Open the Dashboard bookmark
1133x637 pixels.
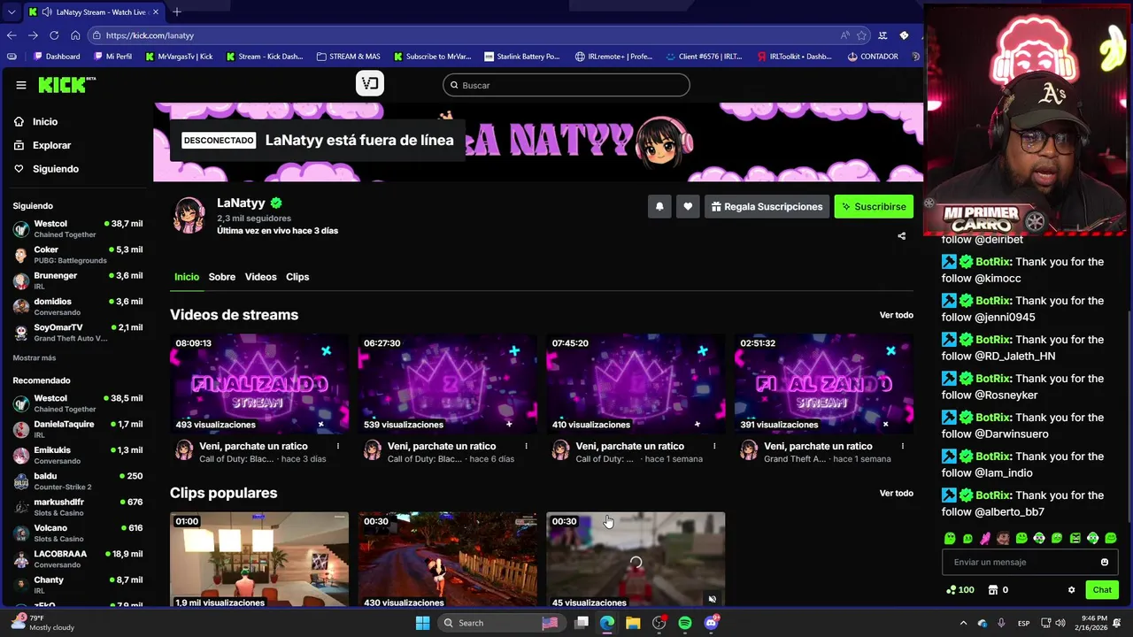click(57, 57)
